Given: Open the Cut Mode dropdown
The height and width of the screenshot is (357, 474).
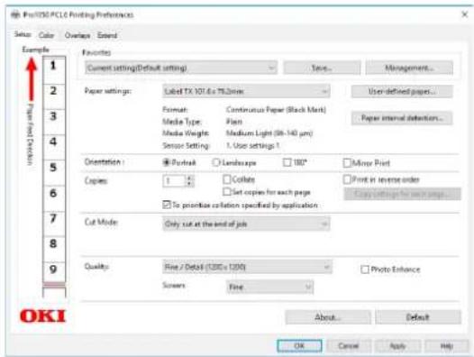Looking at the screenshot, I should coord(246,224).
